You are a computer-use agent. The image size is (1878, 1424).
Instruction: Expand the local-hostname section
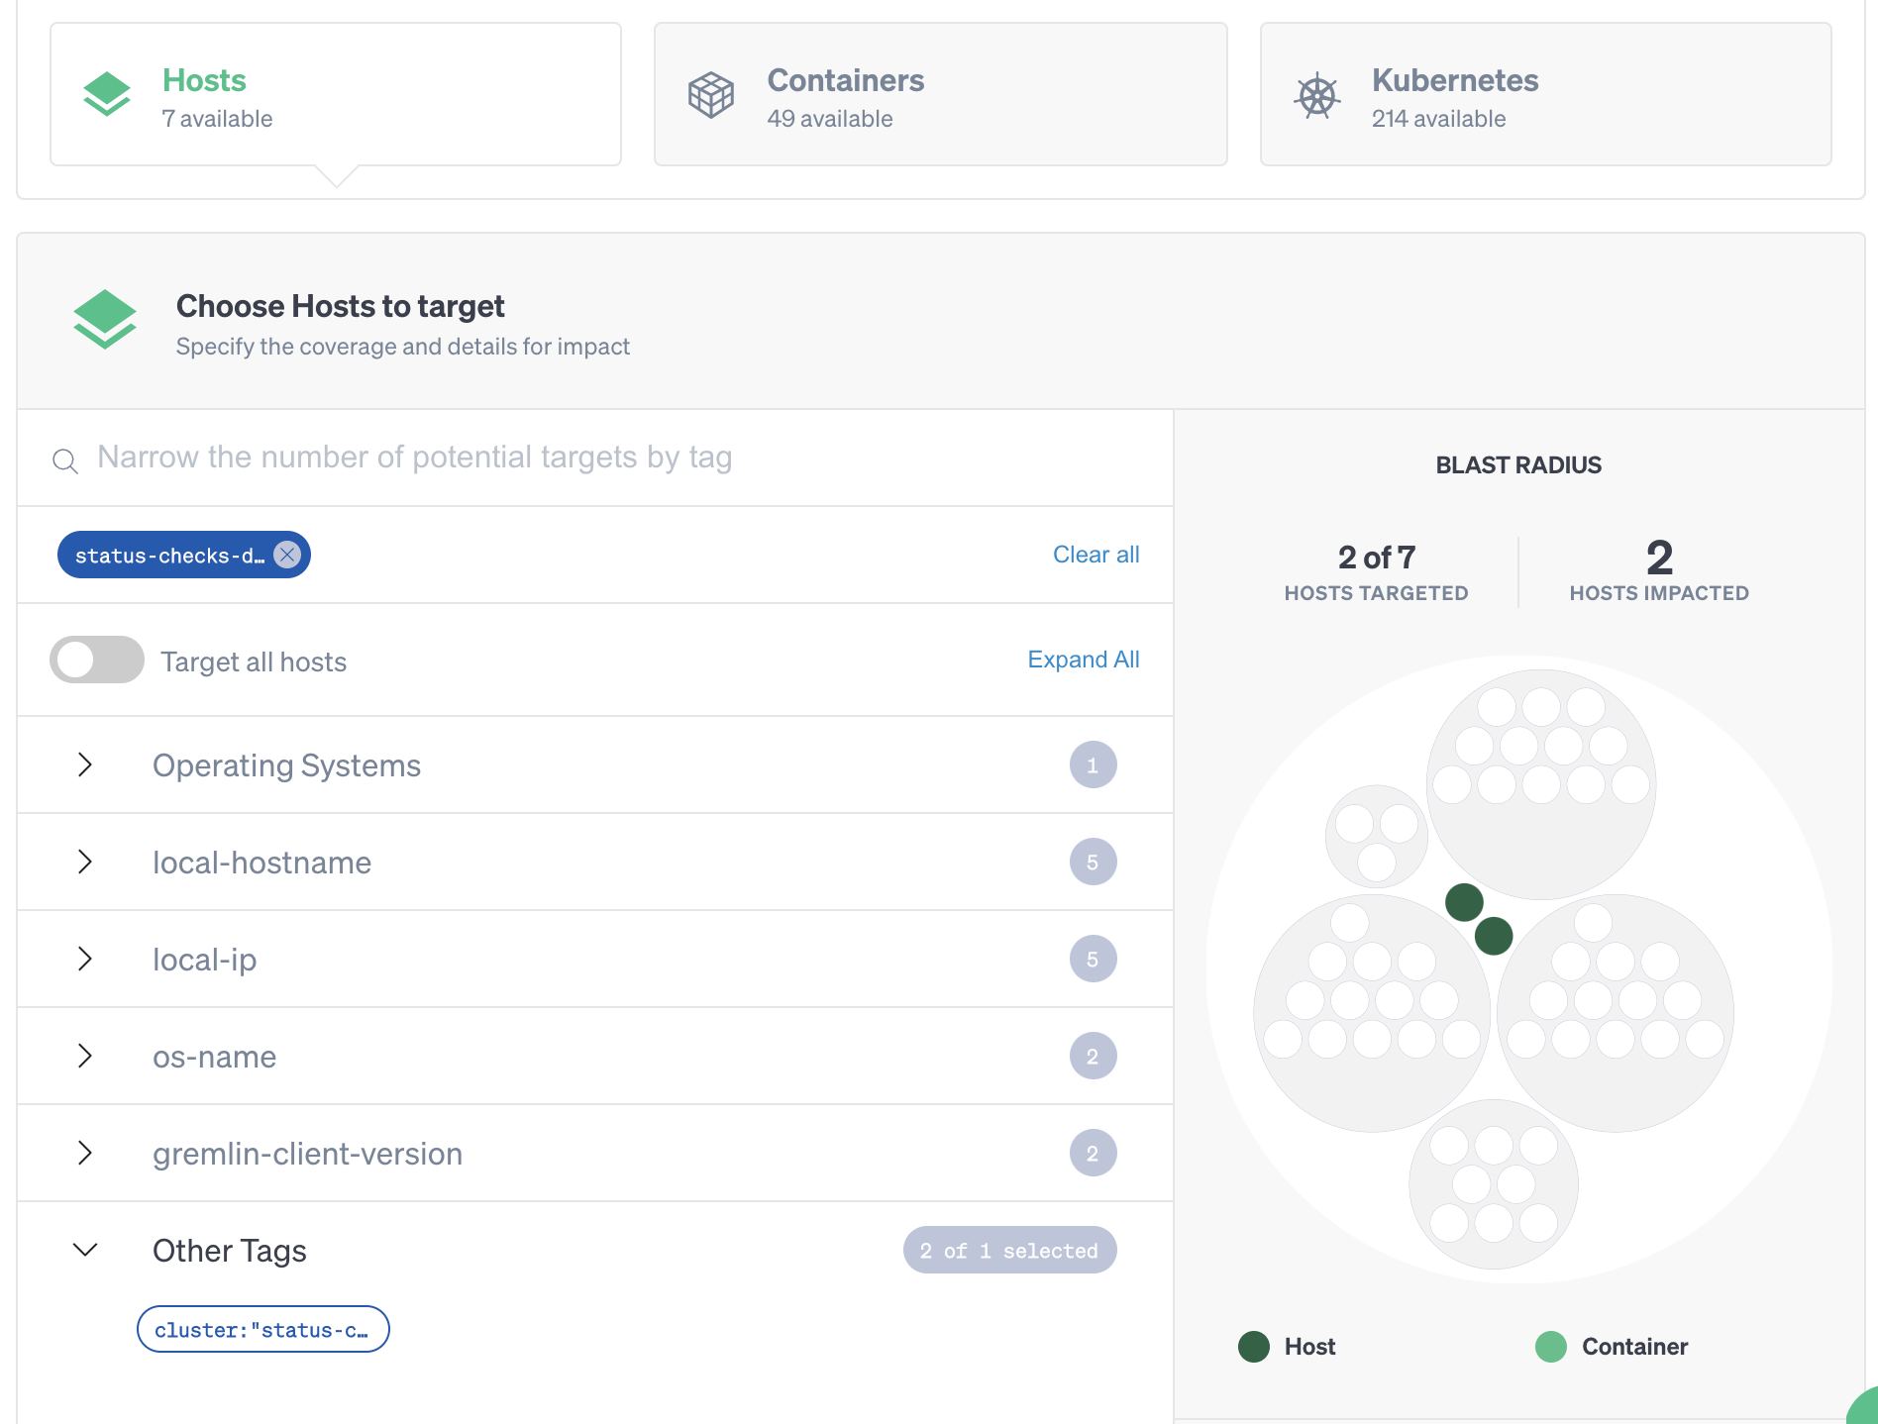coord(85,862)
